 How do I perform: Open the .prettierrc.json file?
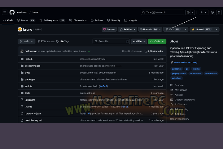click(33, 114)
